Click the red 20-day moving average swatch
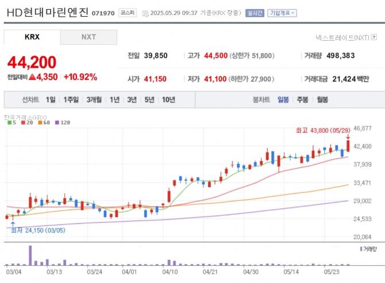The height and width of the screenshot is (283, 385). click(x=24, y=122)
